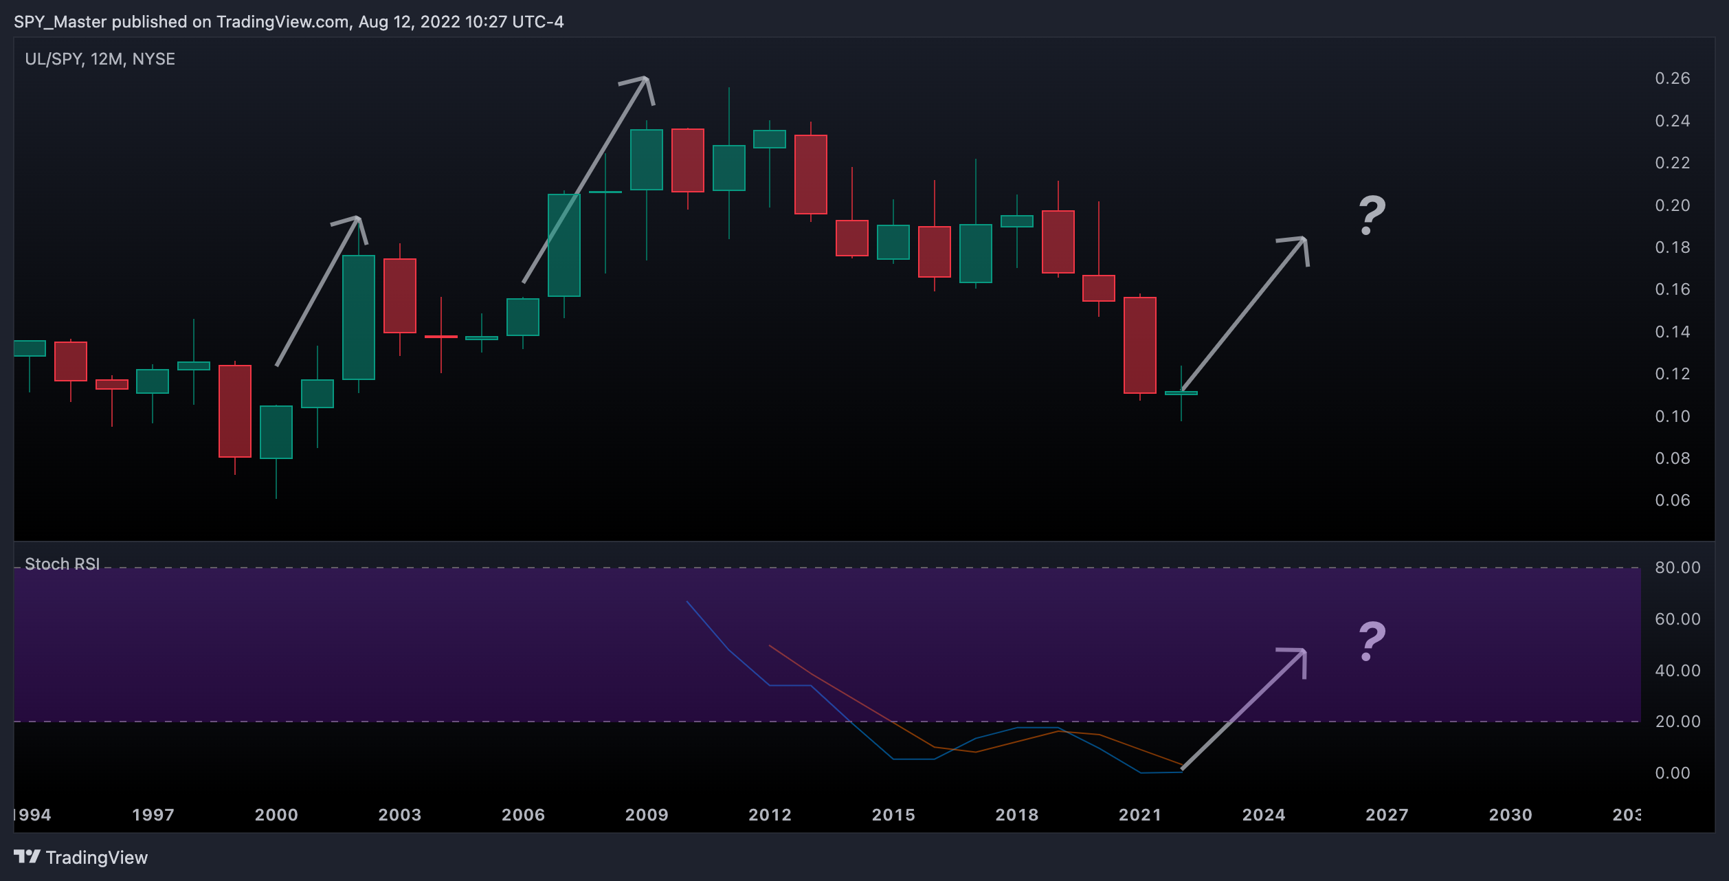Screen dimensions: 1729x881
Task: Click the 2030 time axis label
Action: point(1510,815)
